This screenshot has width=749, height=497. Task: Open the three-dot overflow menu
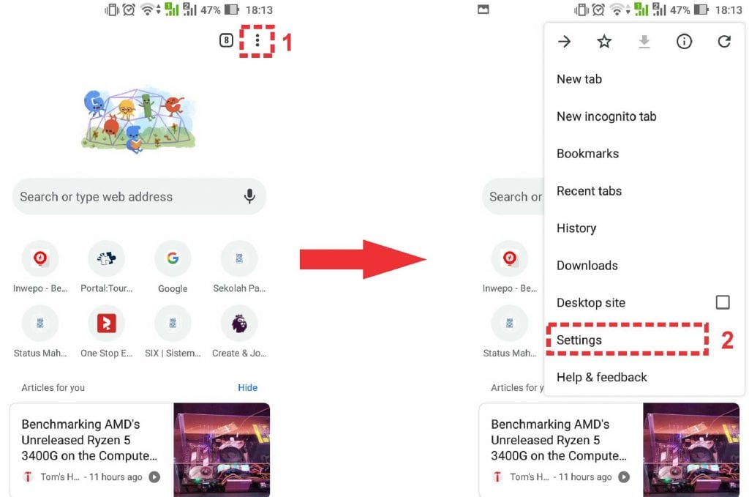[257, 40]
